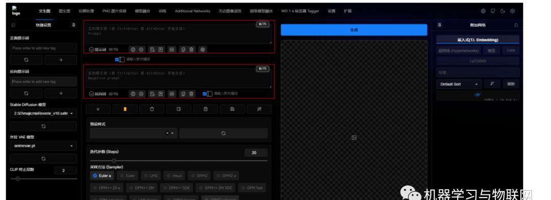Toggle the keyword input checkbox under the positive prompt
Viewport: 551px width, 200px height.
(x=117, y=60)
